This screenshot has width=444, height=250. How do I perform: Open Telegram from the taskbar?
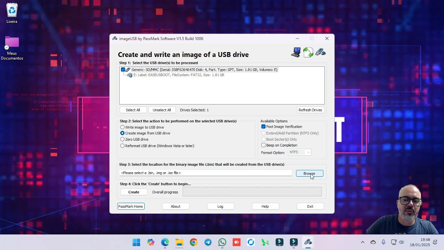pos(208,242)
